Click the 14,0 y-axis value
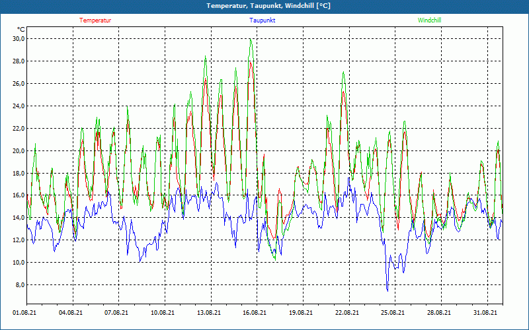This screenshot has width=529, height=330. coord(19,218)
